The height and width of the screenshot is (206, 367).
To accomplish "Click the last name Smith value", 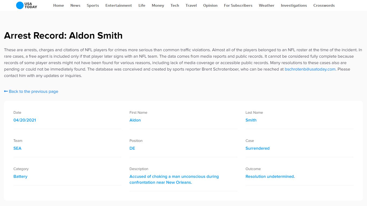I will pos(251,120).
